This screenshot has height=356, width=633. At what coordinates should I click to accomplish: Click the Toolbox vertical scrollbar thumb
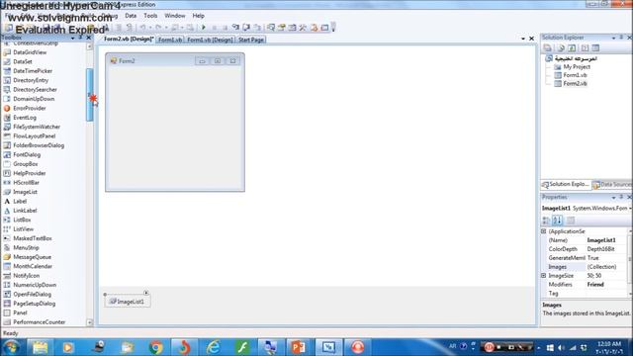coord(90,95)
